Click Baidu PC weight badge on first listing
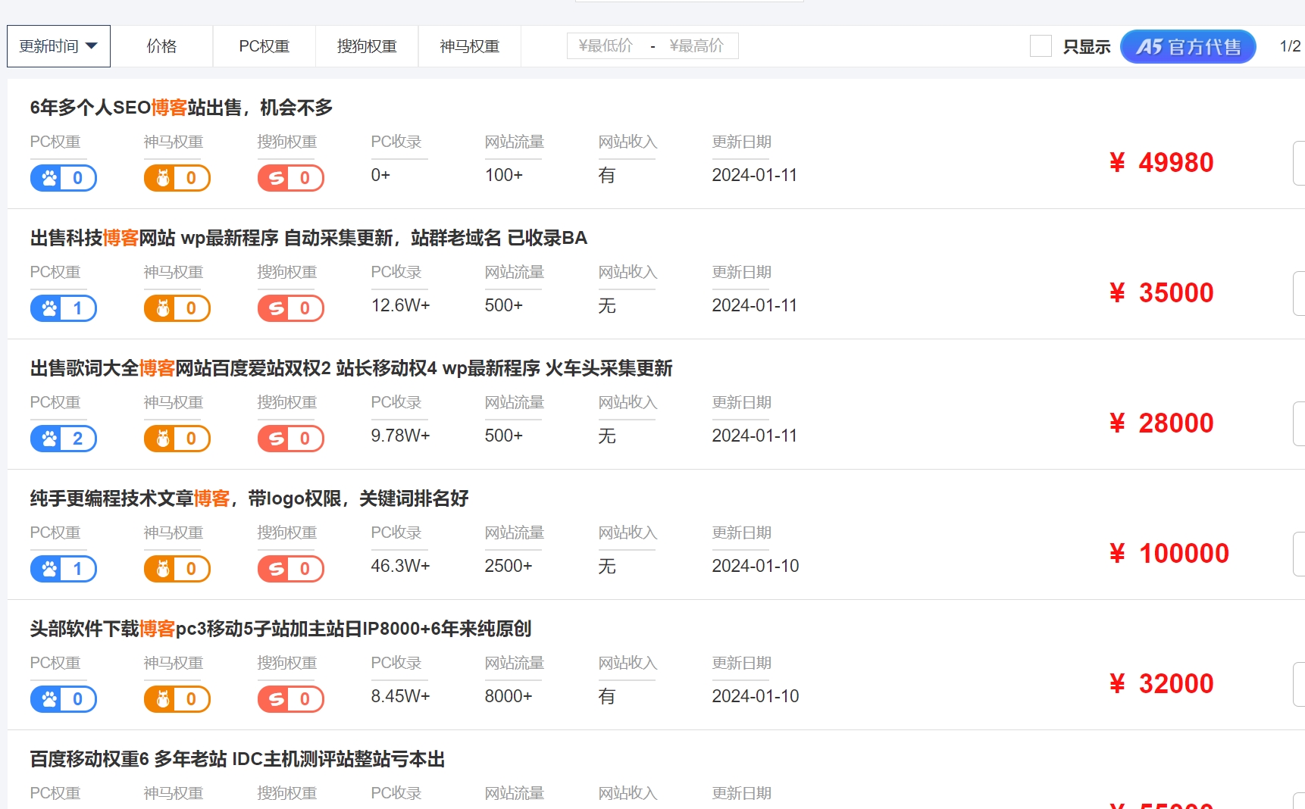This screenshot has height=809, width=1305. [64, 178]
